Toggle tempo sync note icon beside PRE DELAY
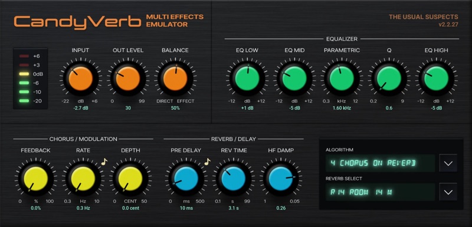Image resolution: width=472 pixels, height=227 pixels. 208,162
